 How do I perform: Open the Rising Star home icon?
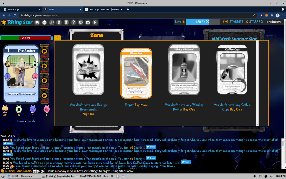(37, 22)
